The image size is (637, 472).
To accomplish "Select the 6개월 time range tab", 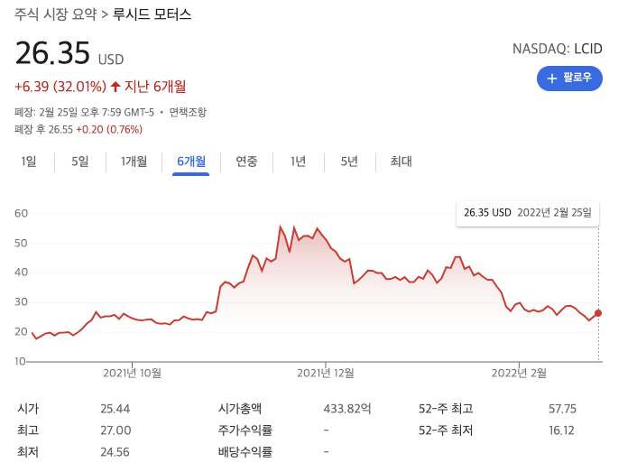I will 191,162.
